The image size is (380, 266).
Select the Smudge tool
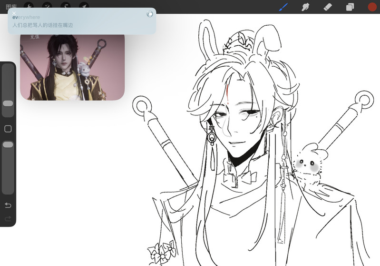point(305,7)
